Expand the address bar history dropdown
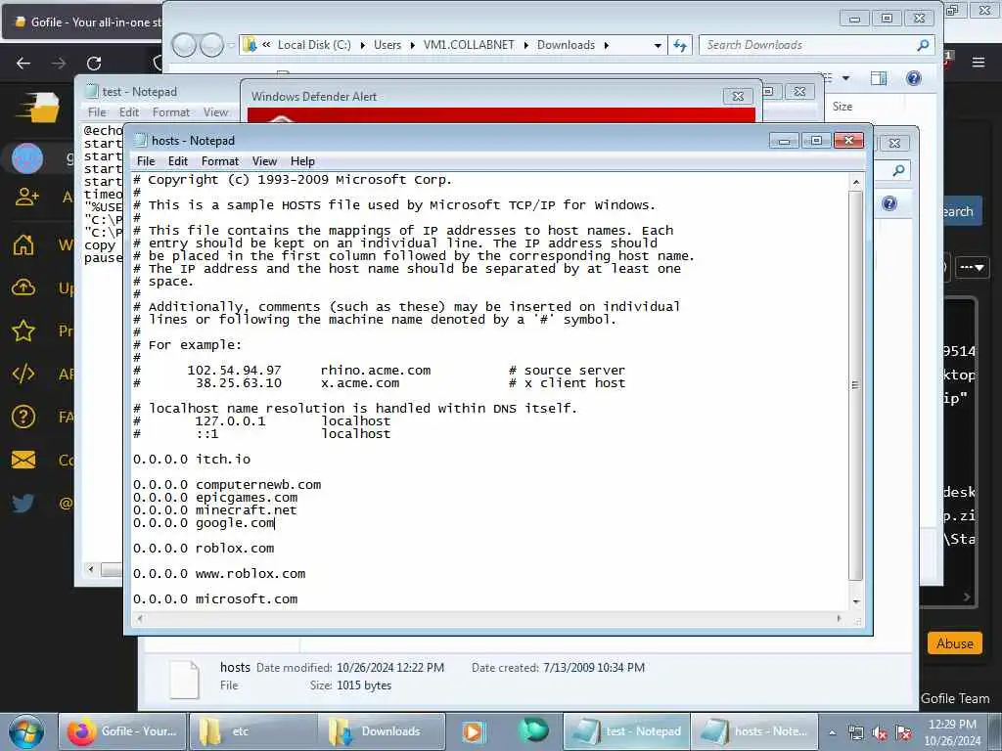1002x751 pixels. pos(658,45)
